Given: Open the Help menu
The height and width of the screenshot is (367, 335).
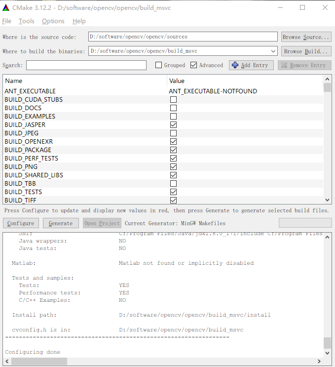Looking at the screenshot, I should click(79, 21).
